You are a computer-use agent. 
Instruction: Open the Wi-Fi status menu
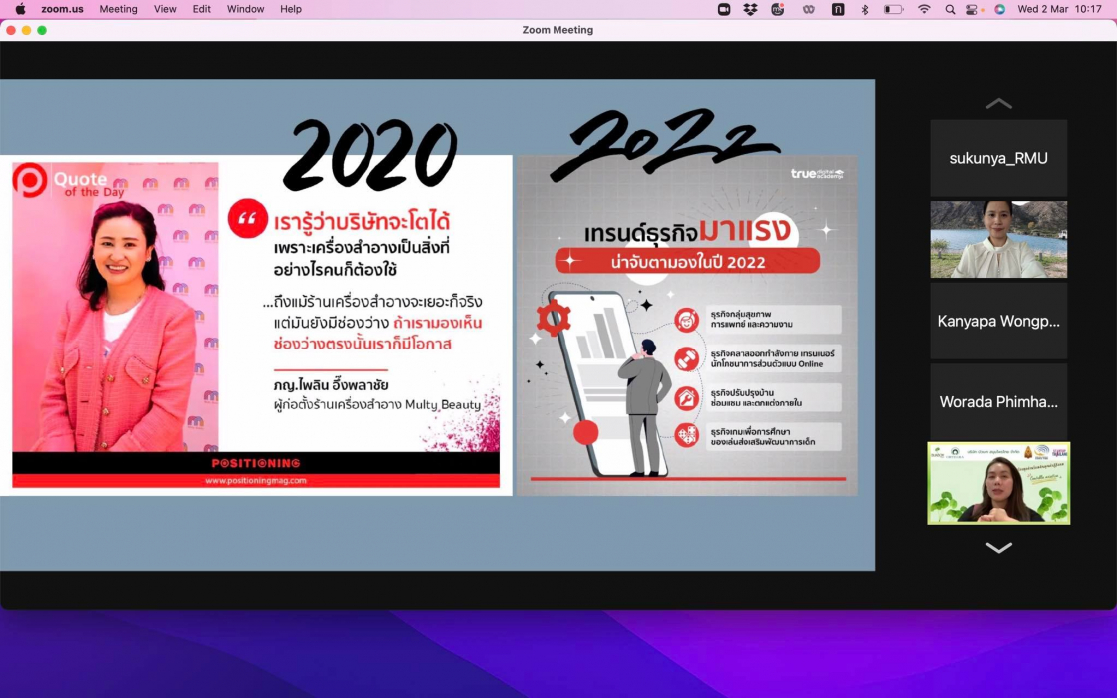(924, 9)
